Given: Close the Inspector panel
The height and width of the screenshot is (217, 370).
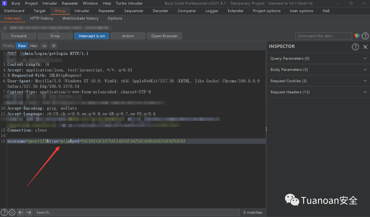Looking at the screenshot, I should pos(365,47).
